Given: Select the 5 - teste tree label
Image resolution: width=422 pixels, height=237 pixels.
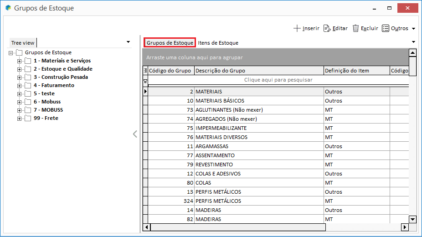Looking at the screenshot, I should click(x=44, y=93).
